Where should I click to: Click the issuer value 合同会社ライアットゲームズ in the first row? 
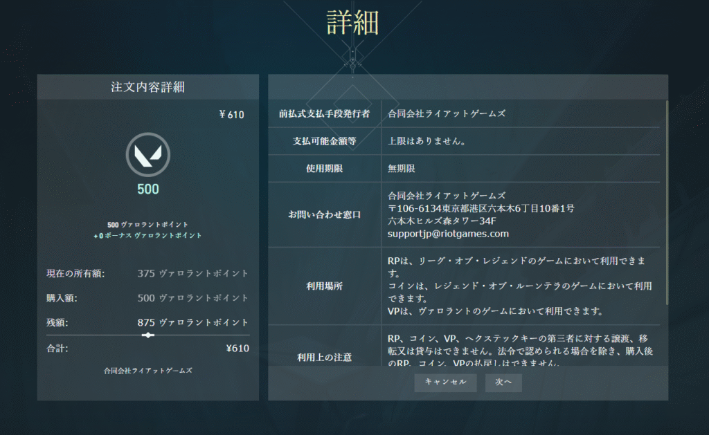tap(447, 114)
